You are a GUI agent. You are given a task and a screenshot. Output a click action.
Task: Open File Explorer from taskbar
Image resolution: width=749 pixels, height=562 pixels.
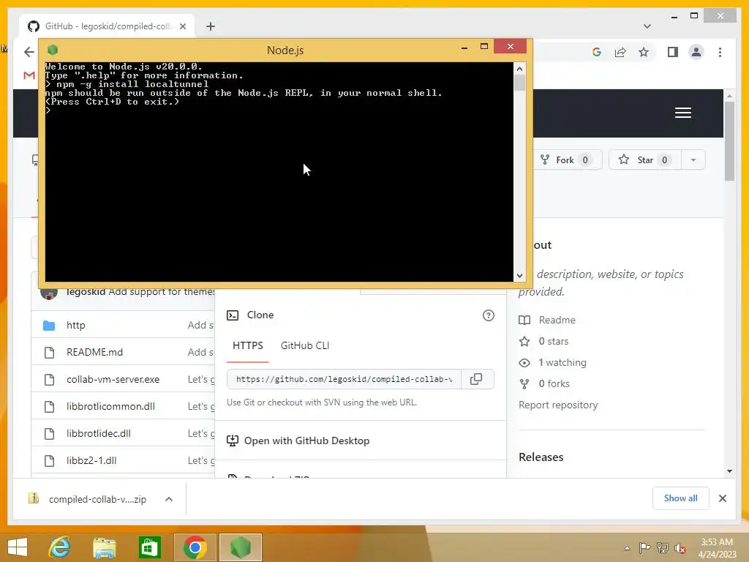click(x=104, y=547)
